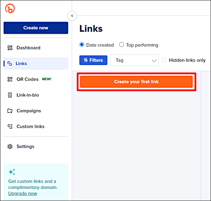
Task: Select the Links sidebar item
Action: coord(36,63)
